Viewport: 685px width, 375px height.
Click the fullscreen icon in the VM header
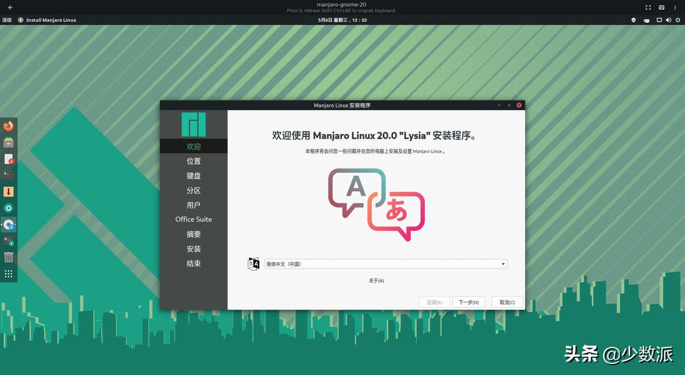tap(648, 7)
